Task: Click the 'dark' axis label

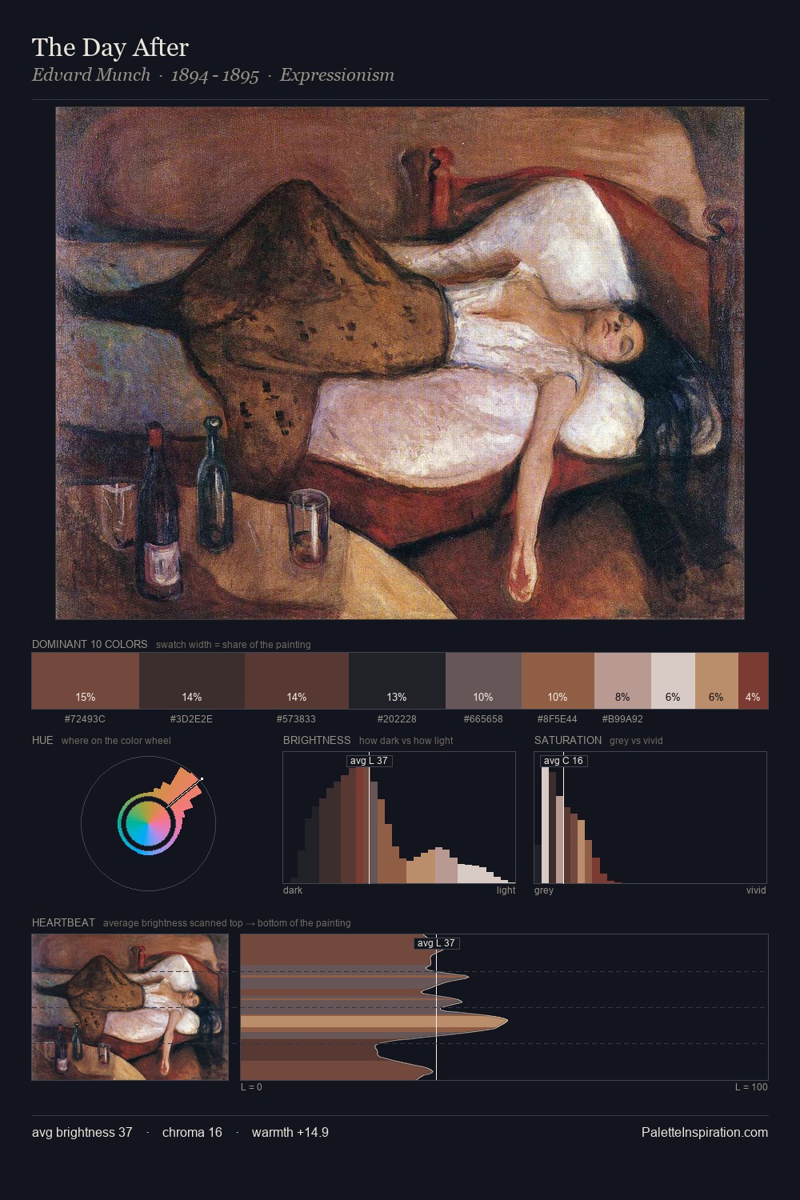Action: coord(293,890)
